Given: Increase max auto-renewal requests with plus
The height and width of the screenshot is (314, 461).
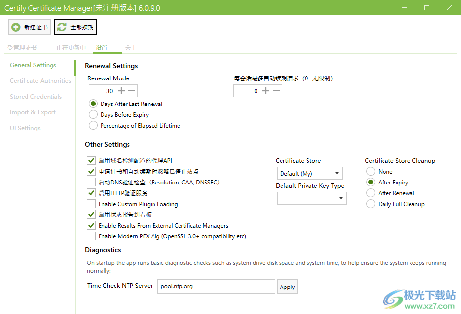Looking at the screenshot, I should (x=266, y=91).
